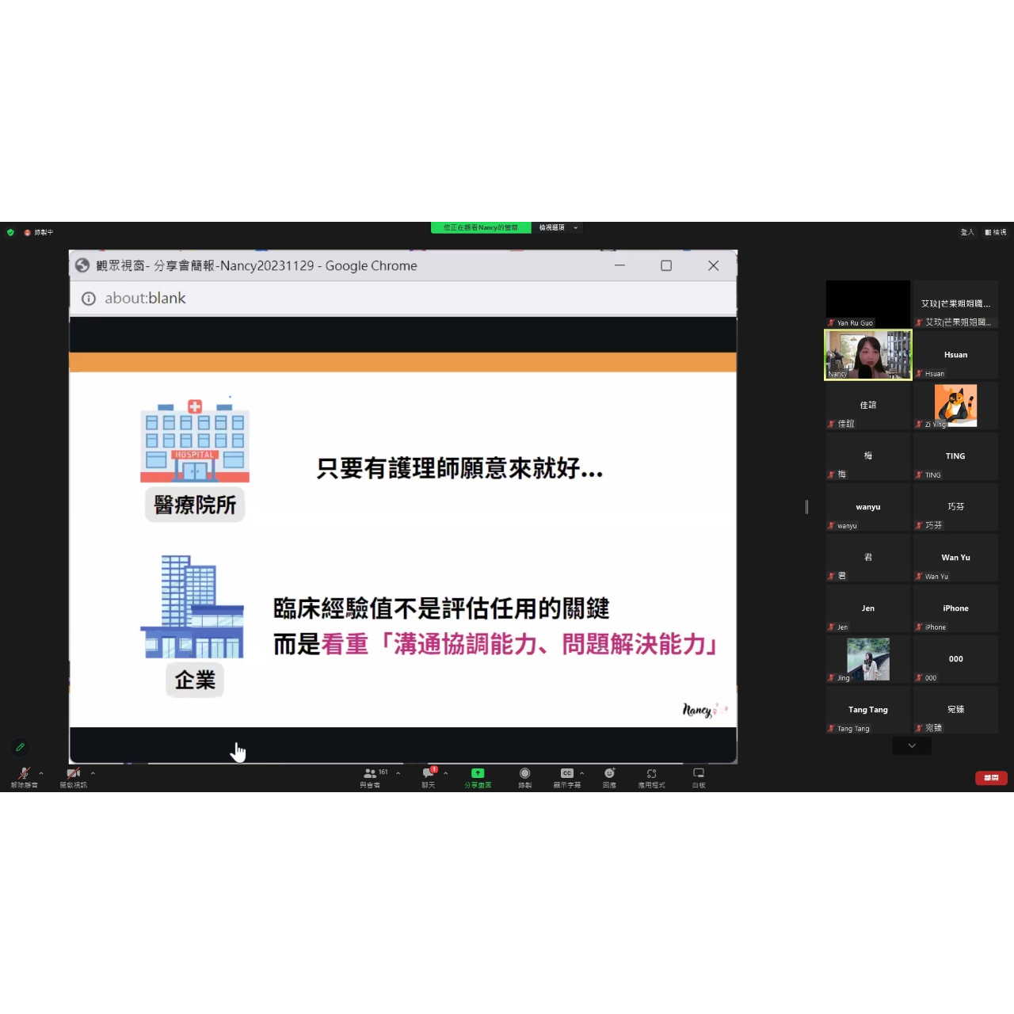
Task: Open the green annotation pencil button
Action: tap(21, 747)
